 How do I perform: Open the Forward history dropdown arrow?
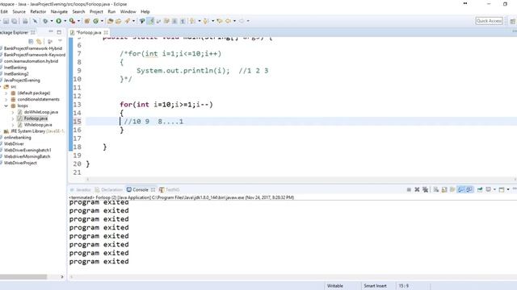[x=248, y=21]
